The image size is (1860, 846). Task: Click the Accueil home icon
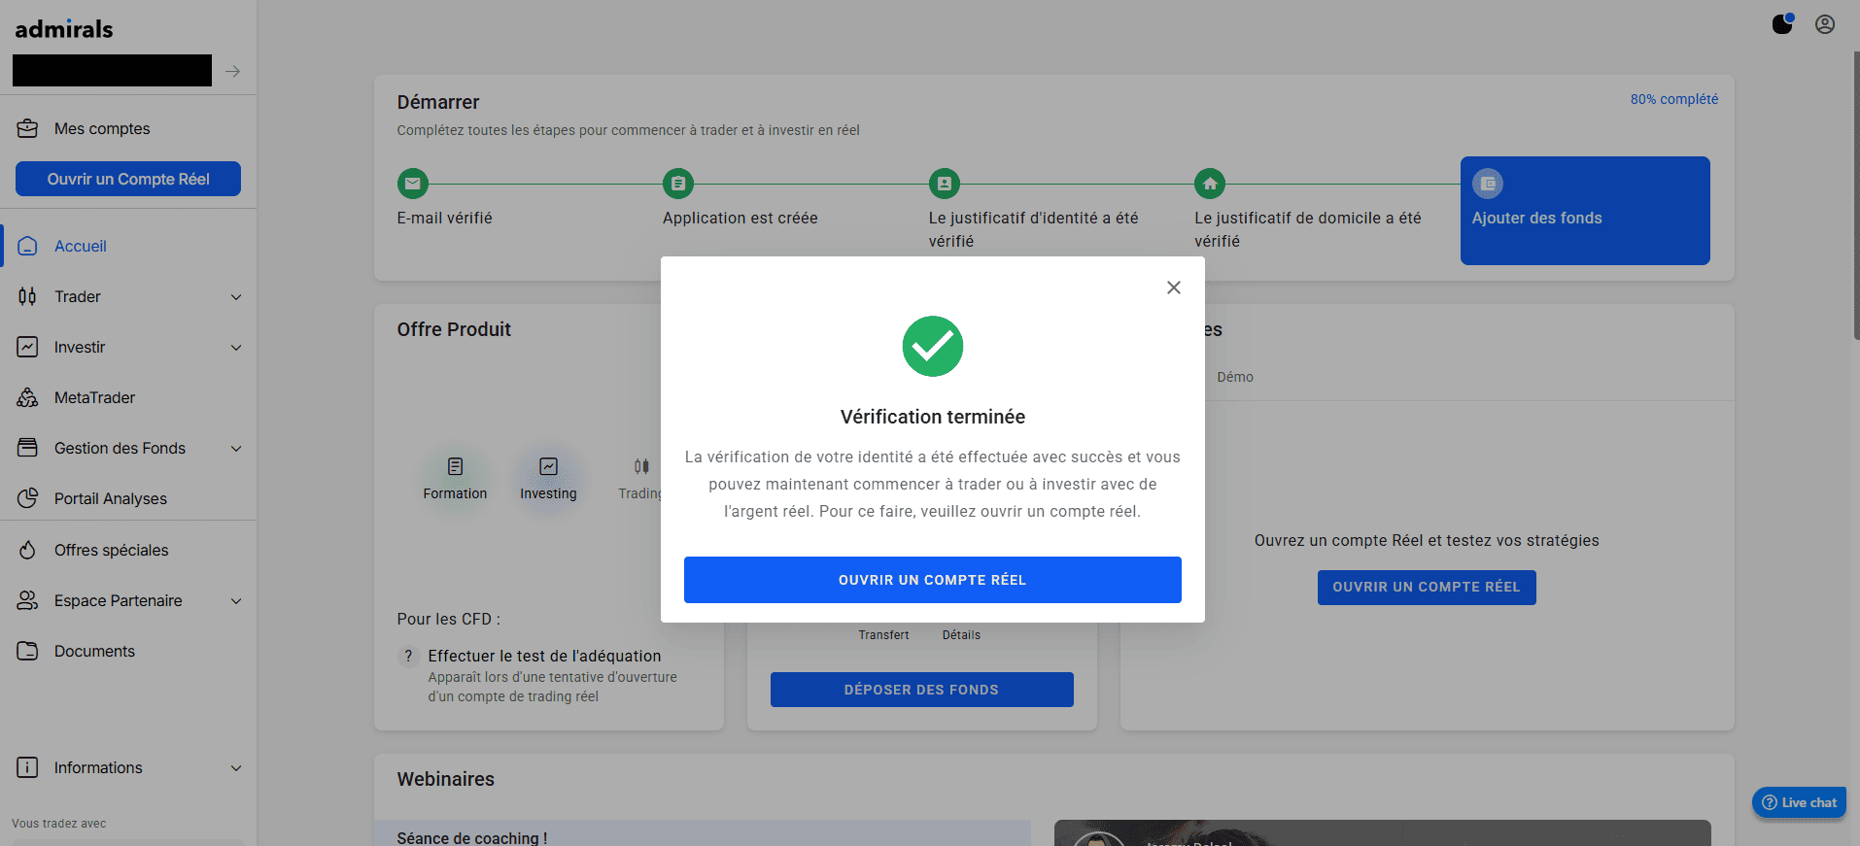pyautogui.click(x=27, y=246)
